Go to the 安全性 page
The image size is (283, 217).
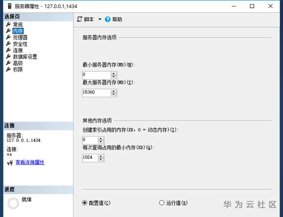coord(20,44)
